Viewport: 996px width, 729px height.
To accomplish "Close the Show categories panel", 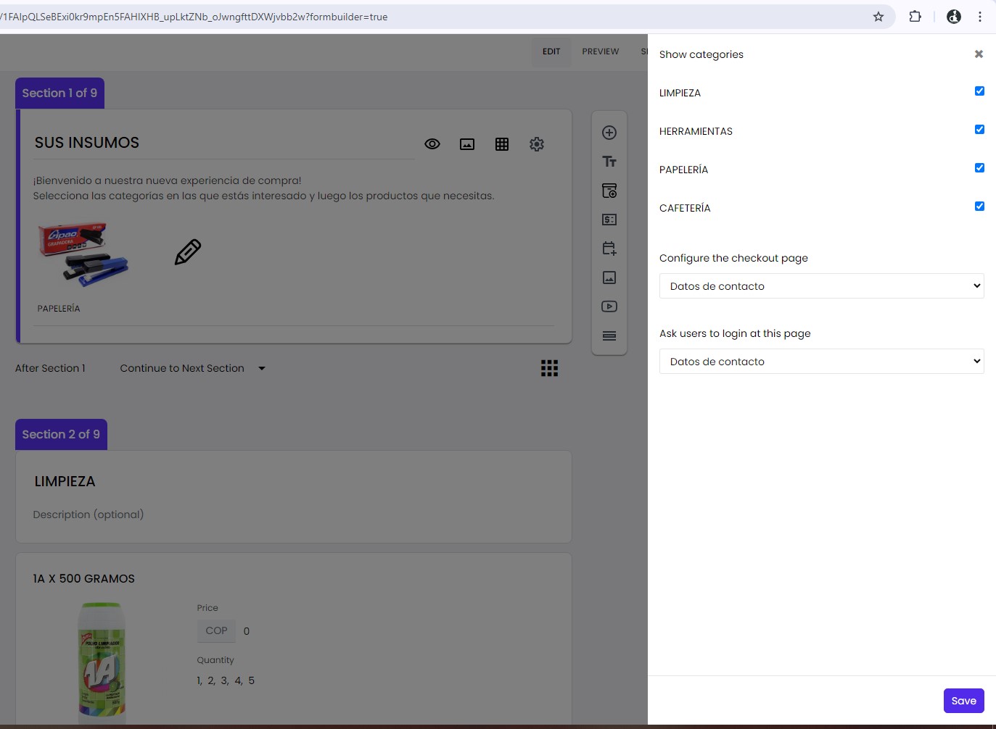I will [x=979, y=54].
